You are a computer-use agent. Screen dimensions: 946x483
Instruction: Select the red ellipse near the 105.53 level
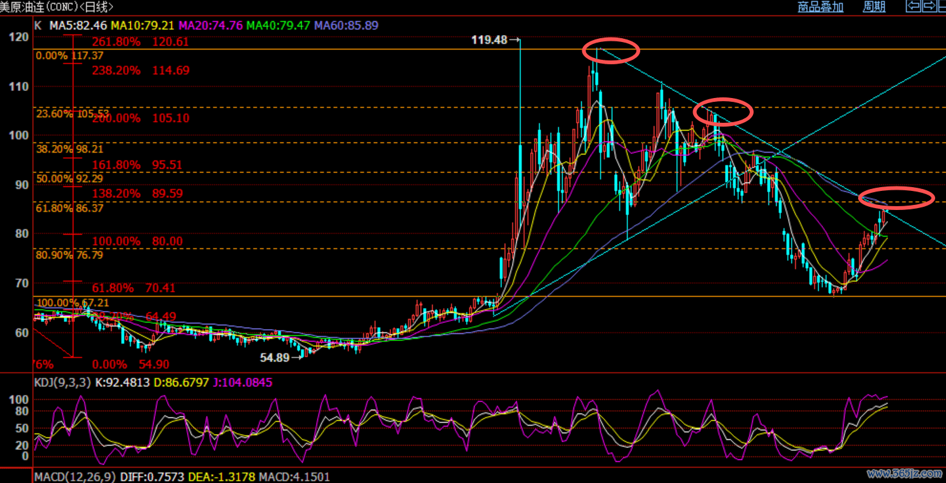click(723, 112)
